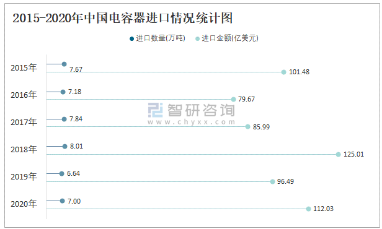Select the 2017年 dot labeled 85.99

(x=248, y=127)
